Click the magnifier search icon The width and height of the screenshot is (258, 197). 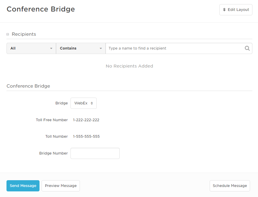[247, 48]
